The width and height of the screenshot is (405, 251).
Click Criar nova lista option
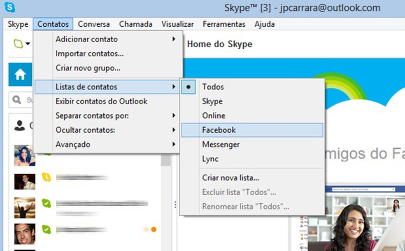[230, 178]
